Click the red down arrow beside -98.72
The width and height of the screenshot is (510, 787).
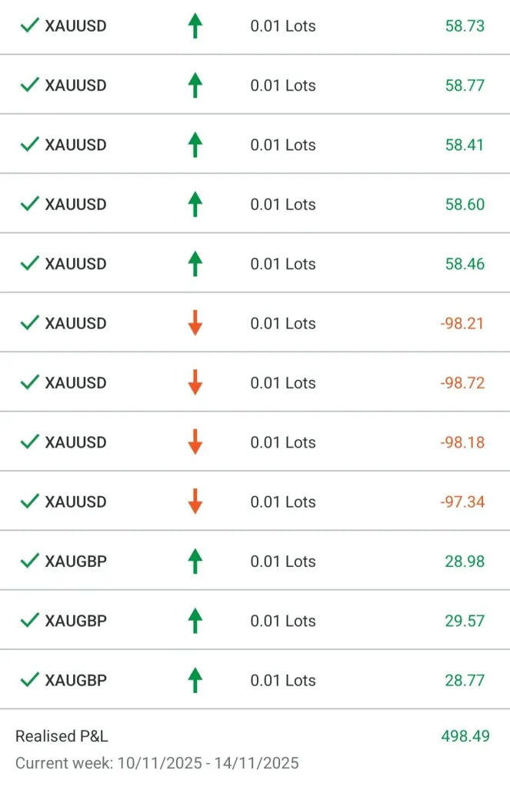(195, 382)
